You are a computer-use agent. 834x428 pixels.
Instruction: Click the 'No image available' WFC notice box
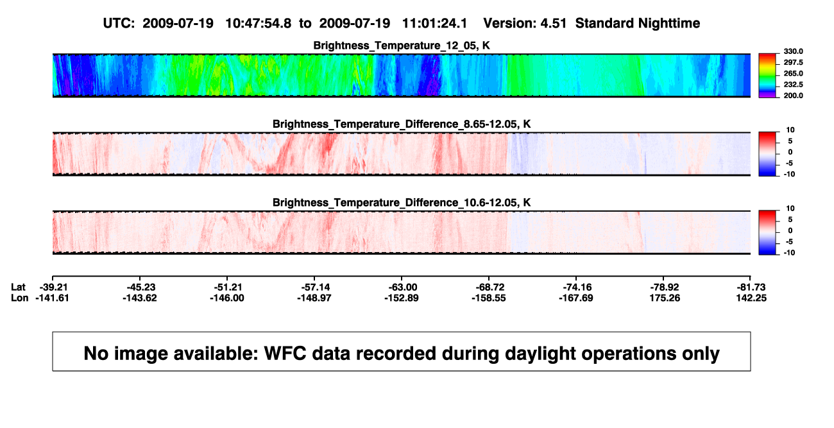pos(402,351)
